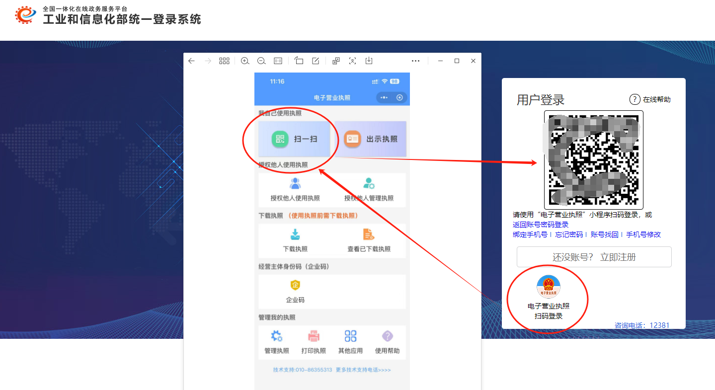This screenshot has width=715, height=390.
Task: Zoom out of the image
Action: coord(261,61)
